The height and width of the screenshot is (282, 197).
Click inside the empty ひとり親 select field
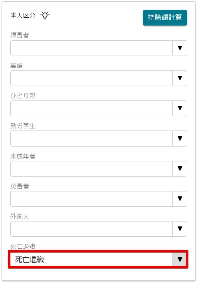(x=92, y=108)
